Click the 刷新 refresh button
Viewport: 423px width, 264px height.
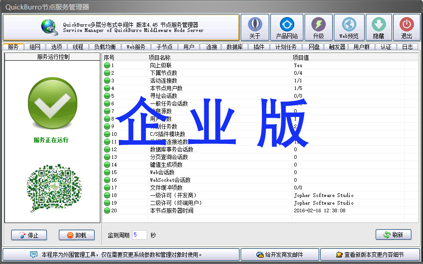393,235
